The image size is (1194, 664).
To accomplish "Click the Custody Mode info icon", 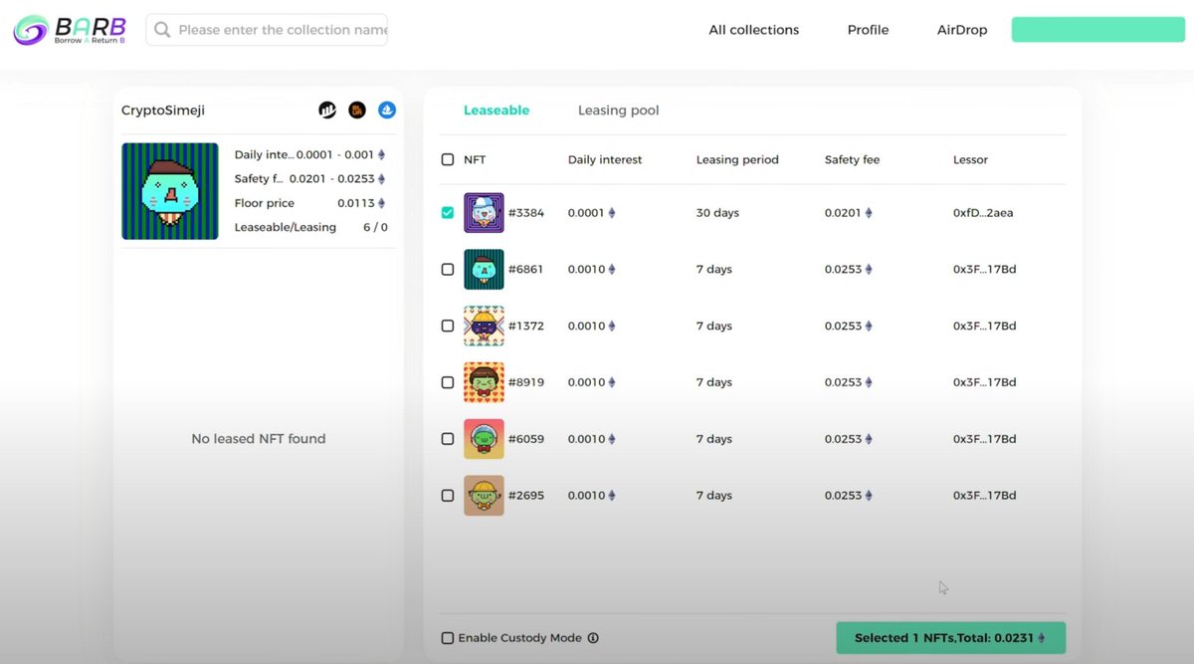I will click(593, 638).
